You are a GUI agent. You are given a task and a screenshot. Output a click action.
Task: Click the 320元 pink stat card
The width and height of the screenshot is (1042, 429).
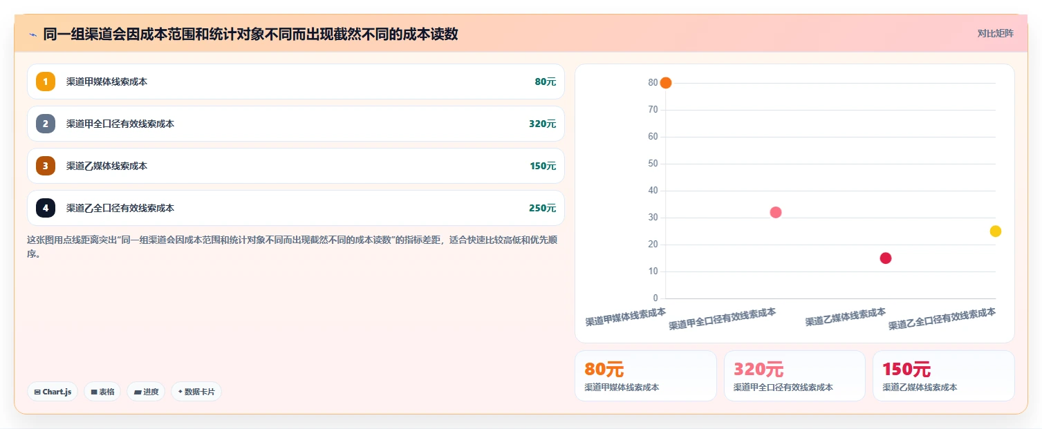click(x=794, y=376)
